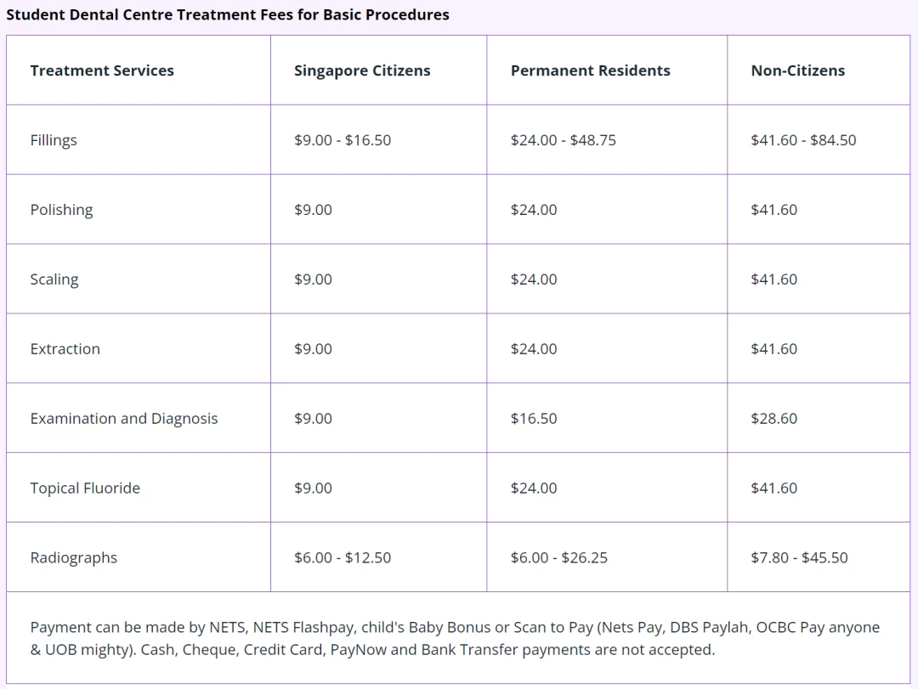Click the $7.80 - $45.50 Radiographs price
This screenshot has height=689, width=918.
click(799, 557)
